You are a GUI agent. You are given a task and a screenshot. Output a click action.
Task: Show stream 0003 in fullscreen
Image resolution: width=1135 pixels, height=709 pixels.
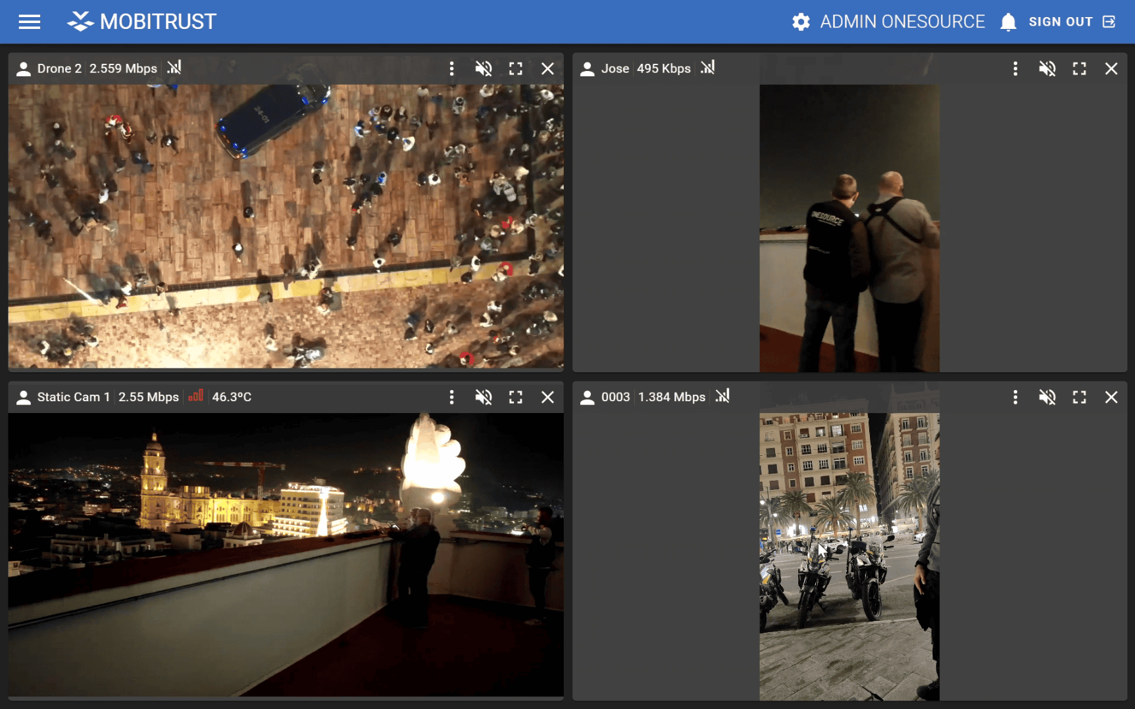tap(1079, 397)
